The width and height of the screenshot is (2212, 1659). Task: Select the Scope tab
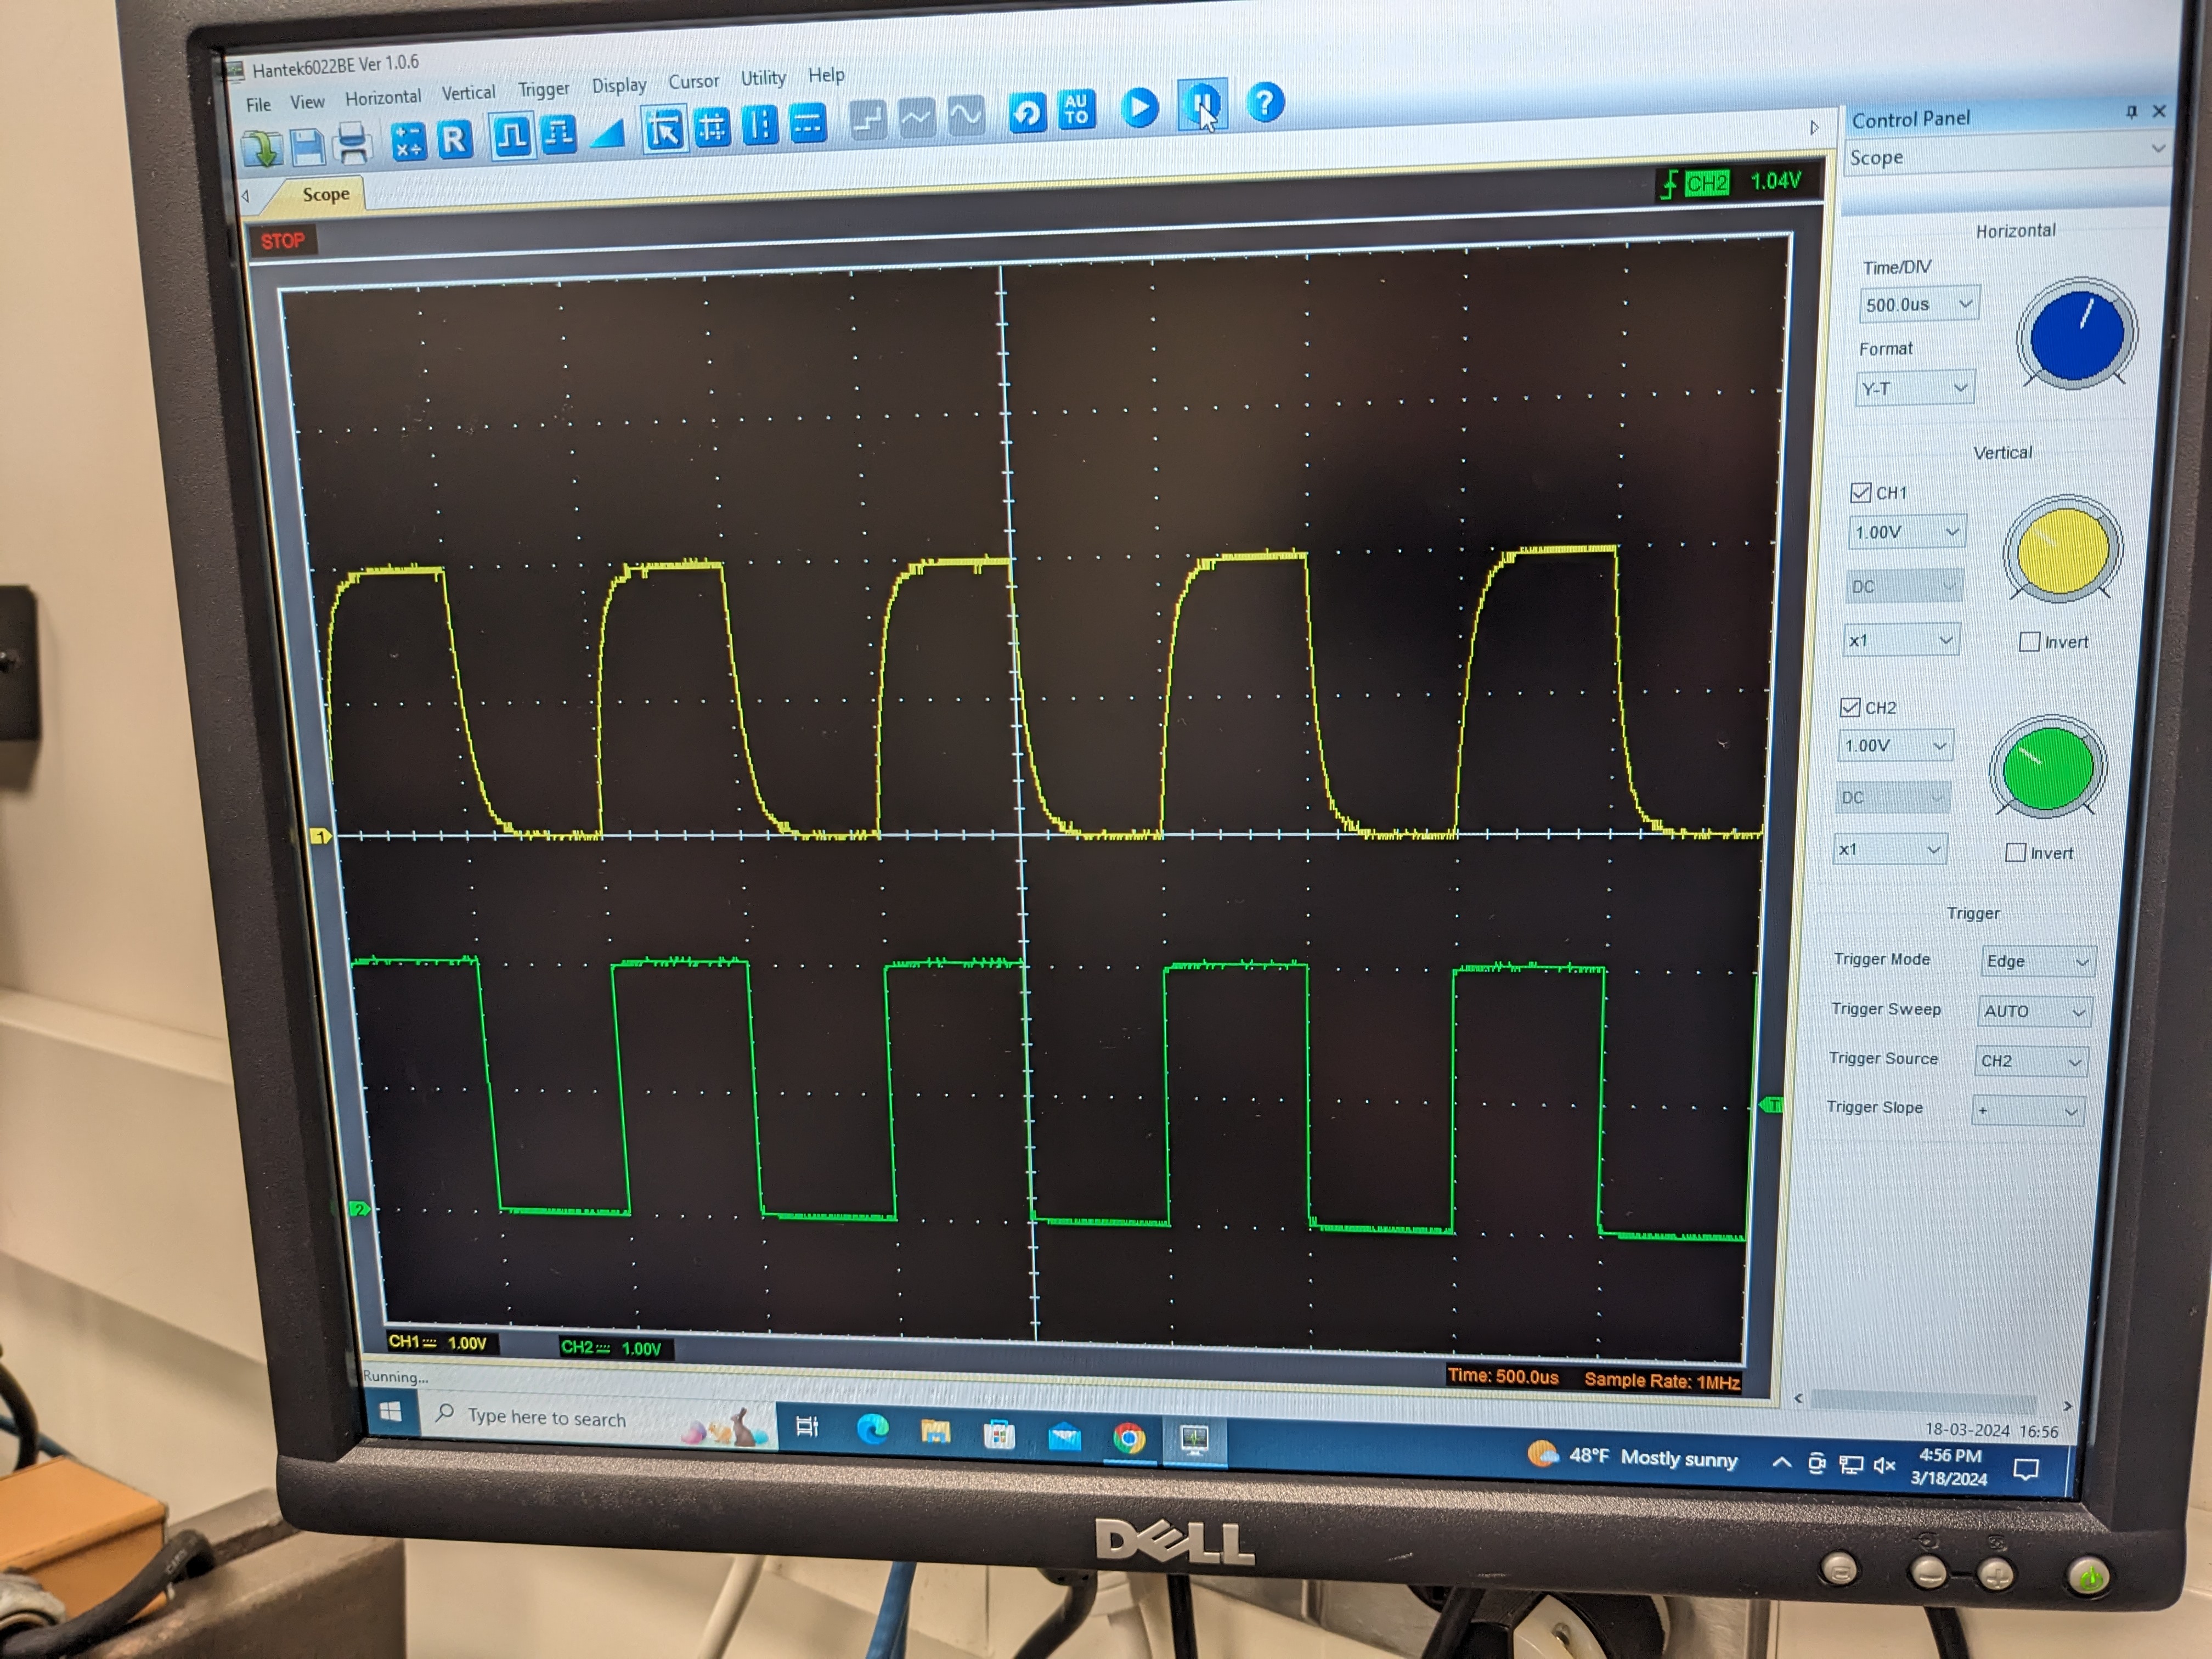(325, 194)
